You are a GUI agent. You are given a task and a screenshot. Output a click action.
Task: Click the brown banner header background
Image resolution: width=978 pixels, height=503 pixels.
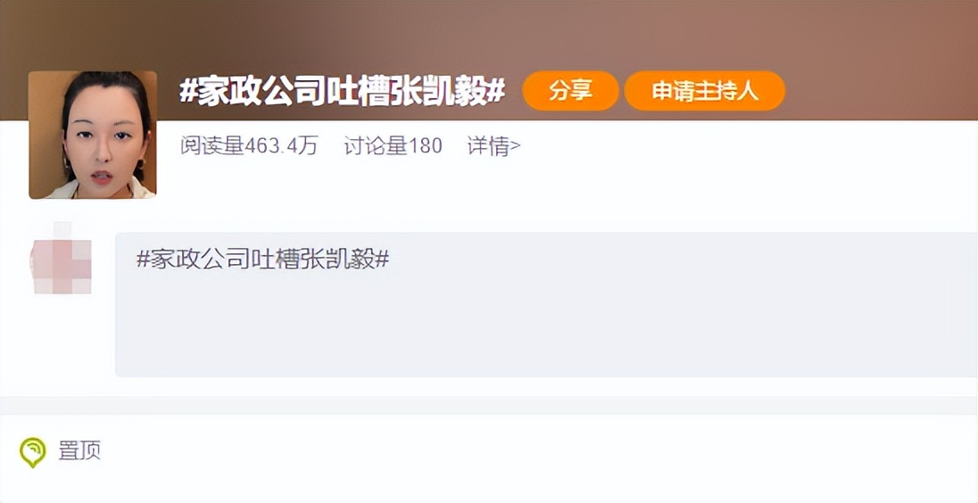[874, 59]
